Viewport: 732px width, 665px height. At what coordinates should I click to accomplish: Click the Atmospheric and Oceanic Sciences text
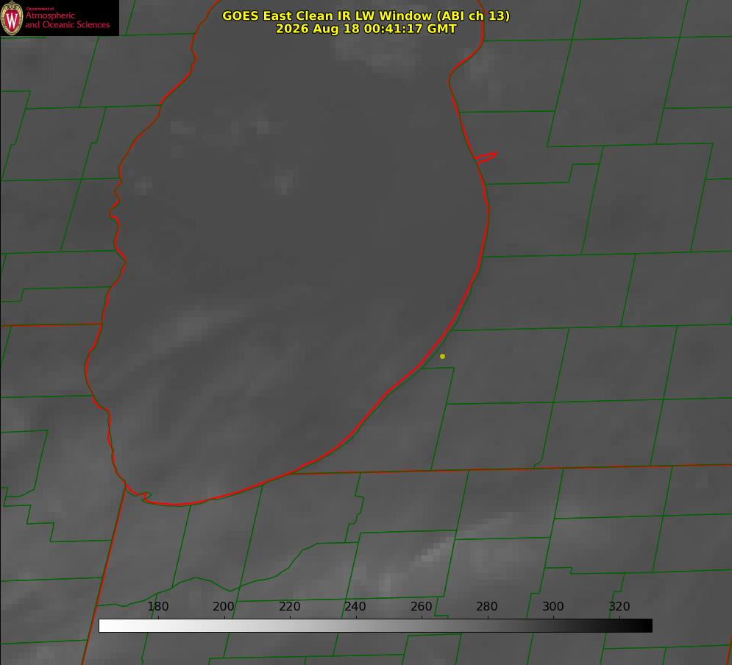[67, 20]
